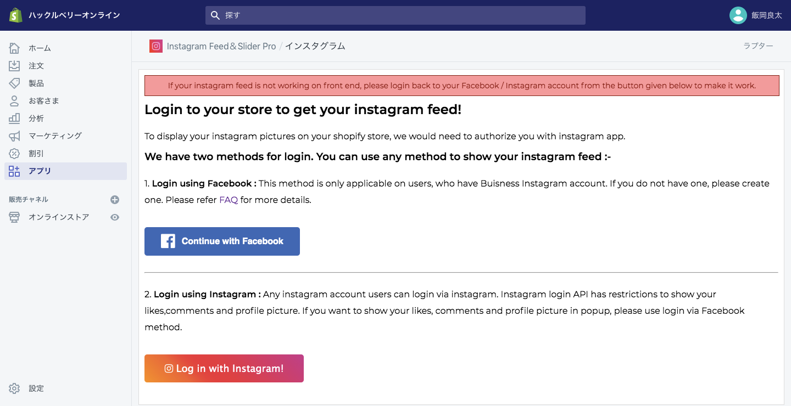
Task: Click the ホーム house icon
Action: point(14,48)
